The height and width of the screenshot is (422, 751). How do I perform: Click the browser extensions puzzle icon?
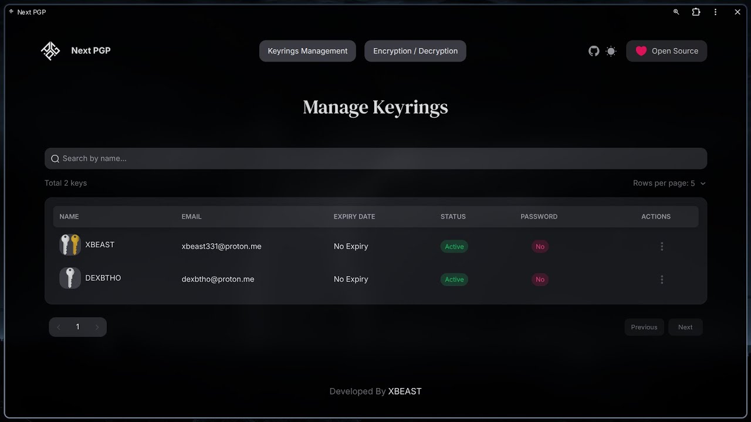696,12
